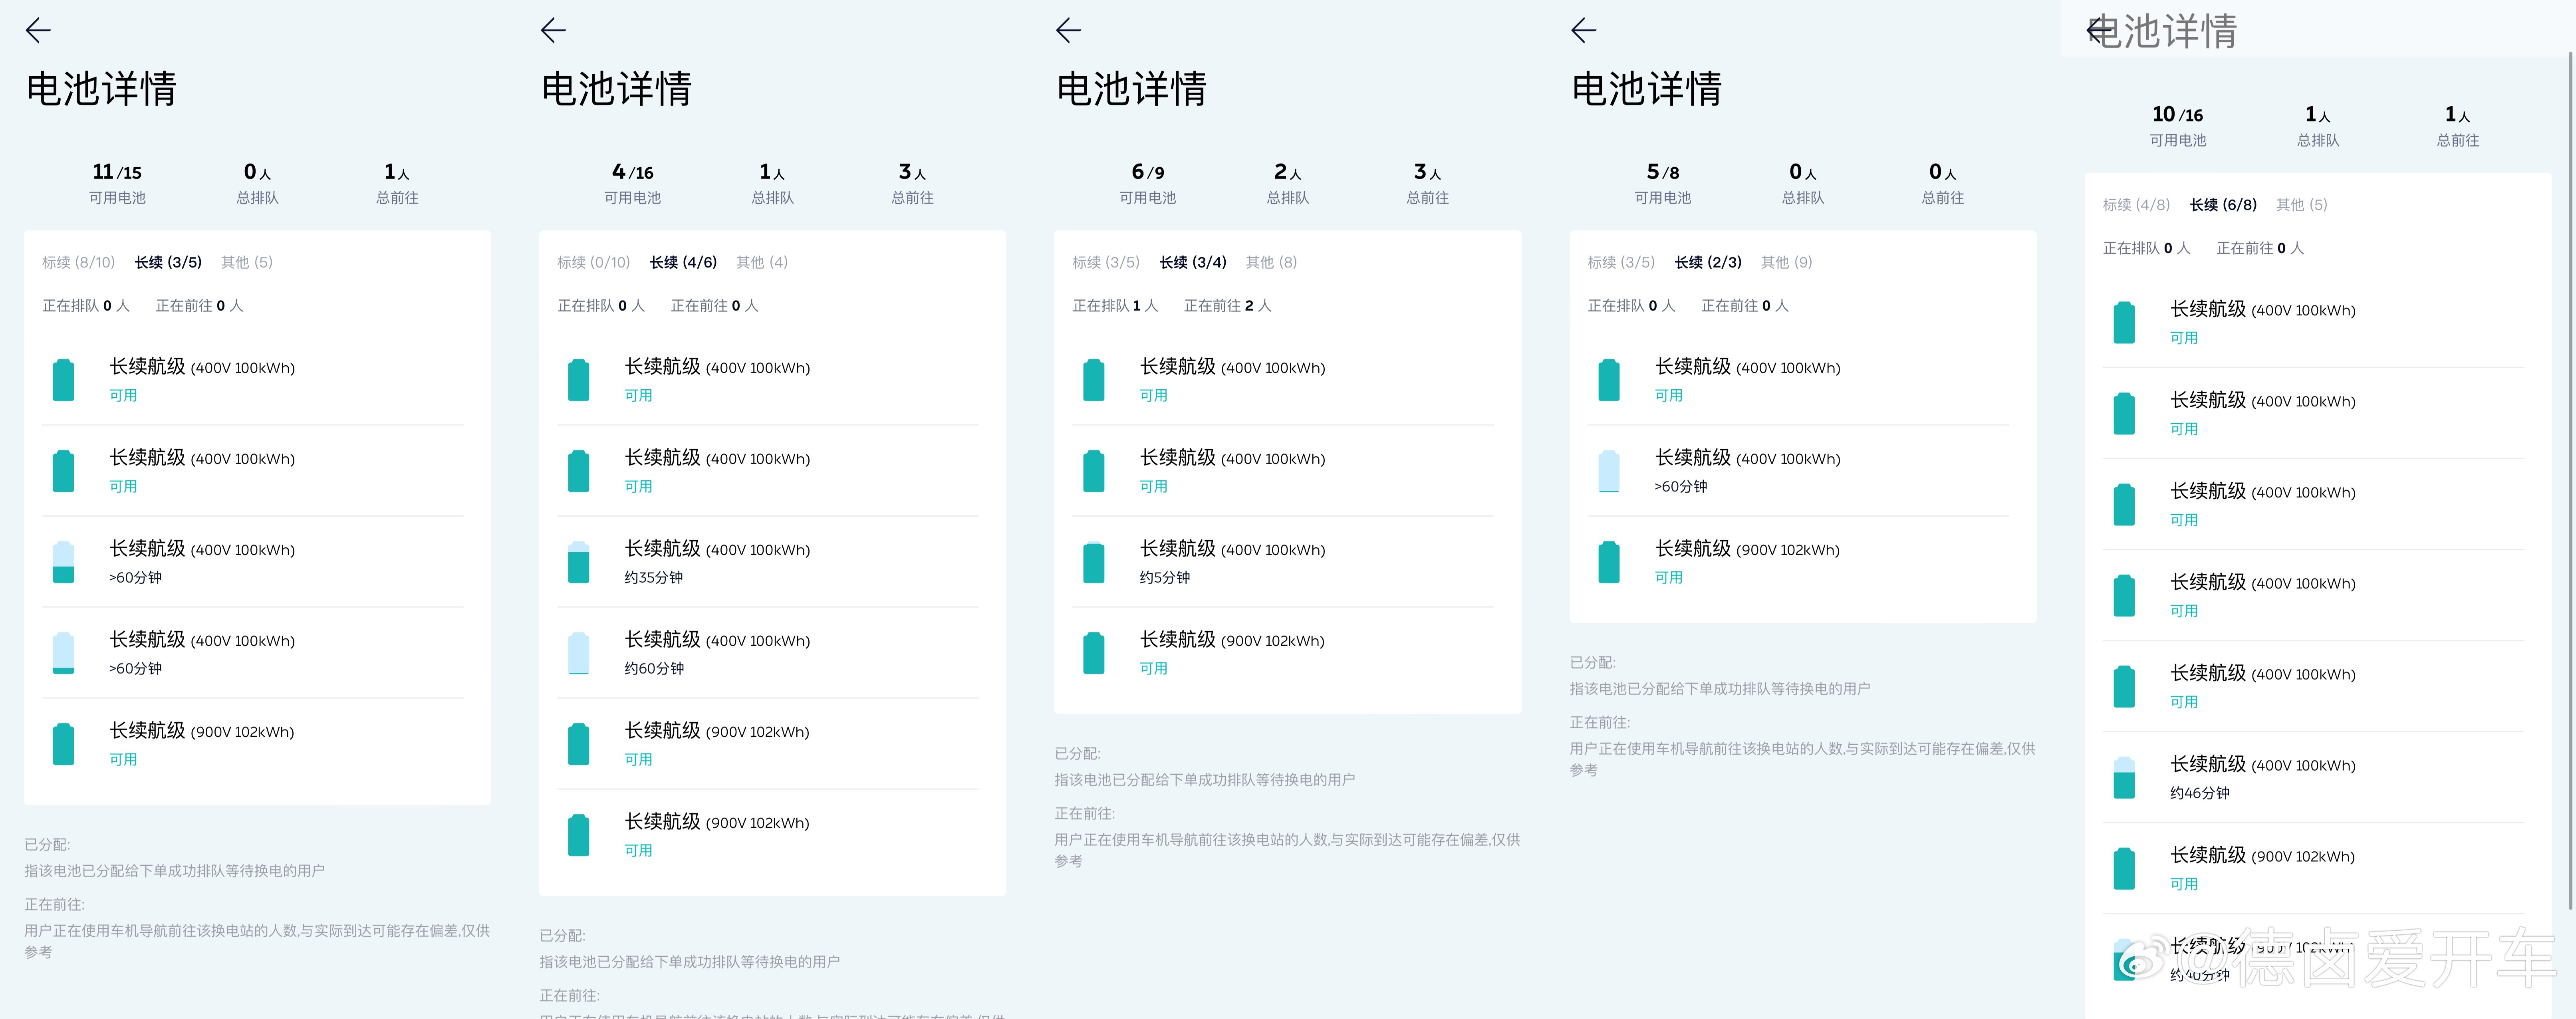This screenshot has height=1019, width=2576.
Task: Open the 其他 (8) tab in third panel
Action: tap(1270, 262)
